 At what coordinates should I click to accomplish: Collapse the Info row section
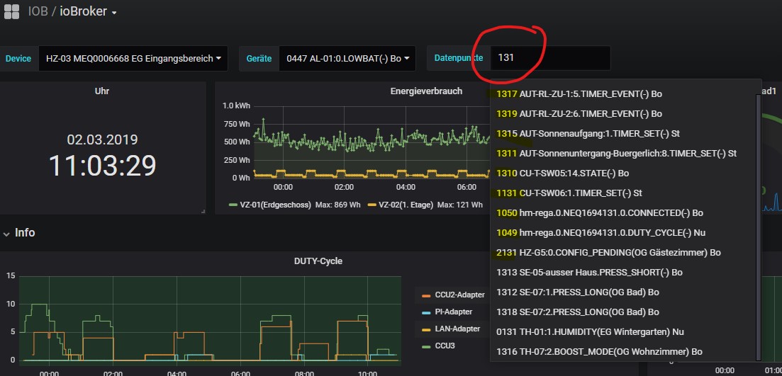[19, 233]
